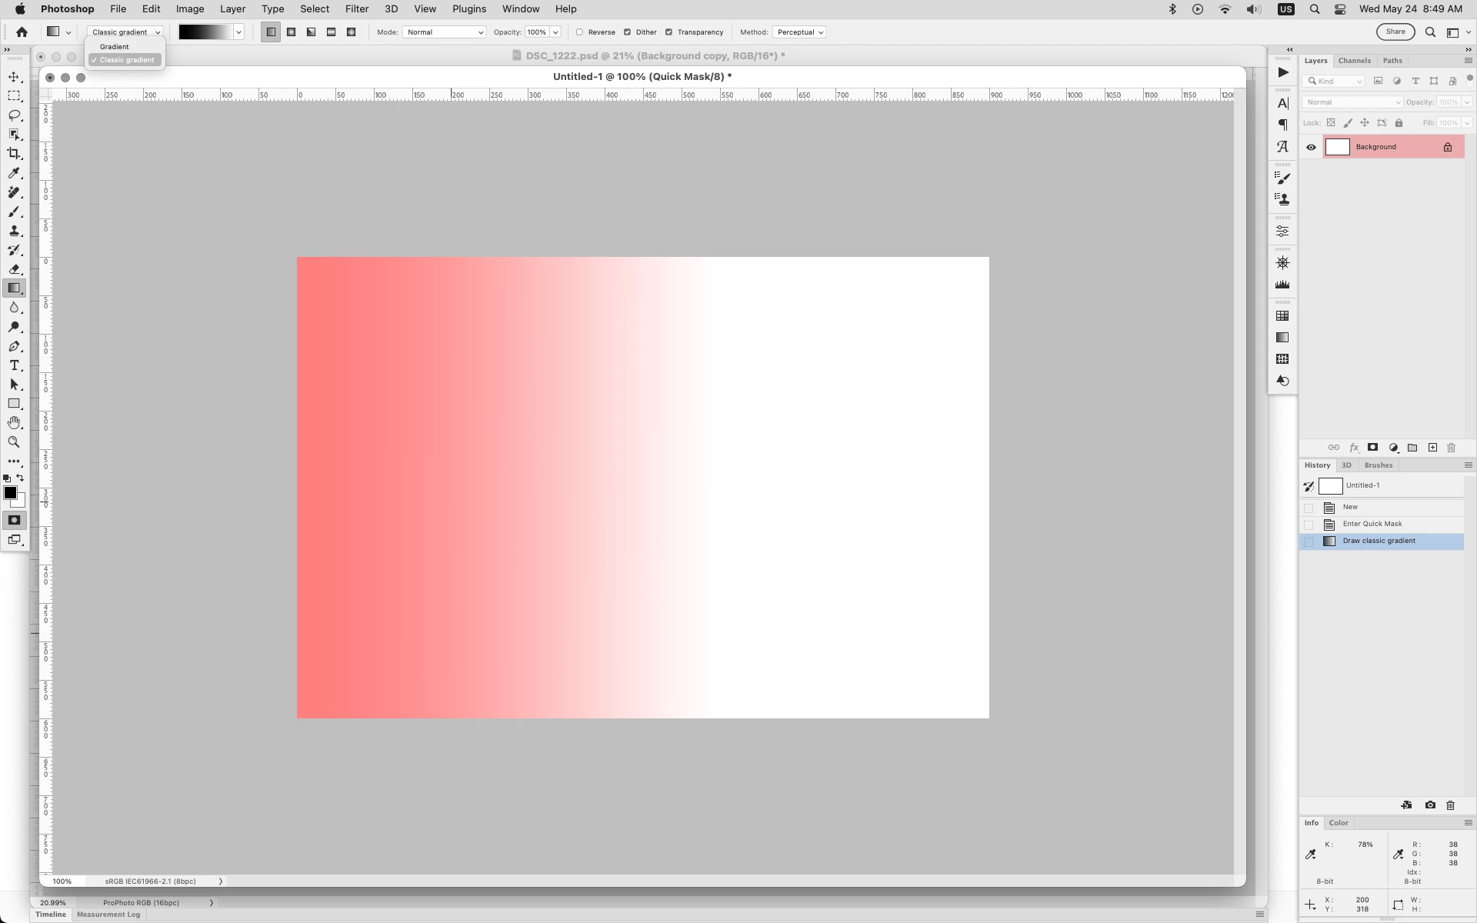Enable the Reverse checkbox

click(x=580, y=32)
